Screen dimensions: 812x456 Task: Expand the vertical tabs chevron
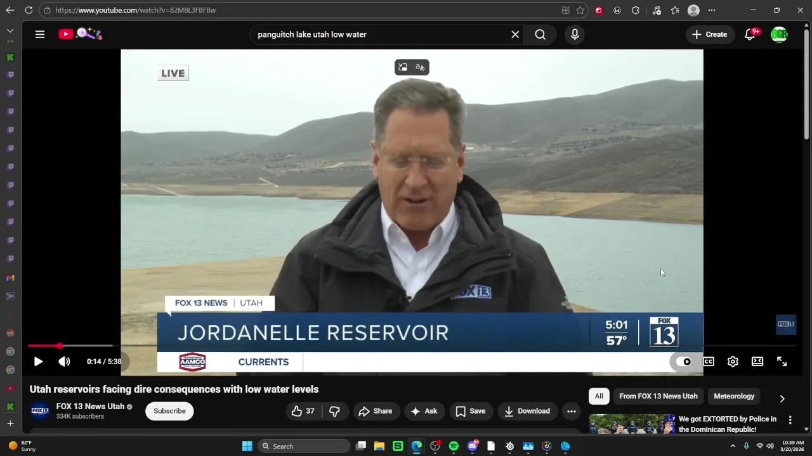(x=10, y=30)
